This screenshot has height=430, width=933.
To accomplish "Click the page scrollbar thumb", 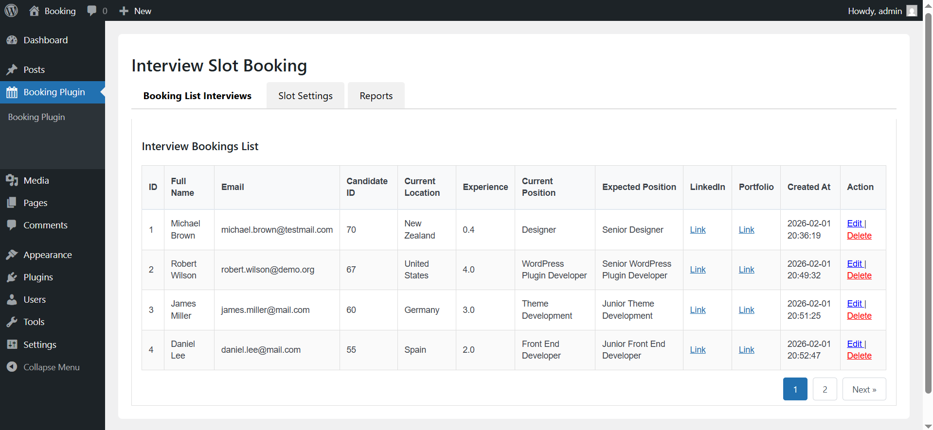I will click(928, 204).
